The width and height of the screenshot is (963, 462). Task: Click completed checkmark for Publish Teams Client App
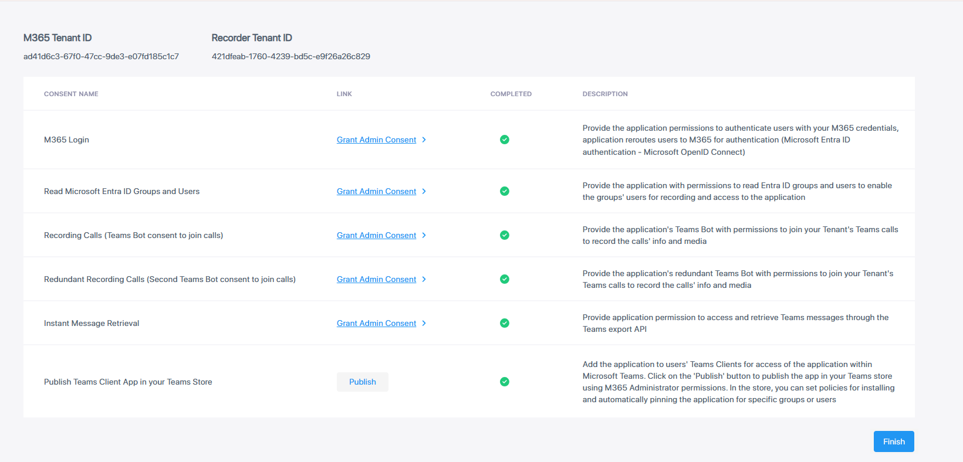(x=504, y=382)
